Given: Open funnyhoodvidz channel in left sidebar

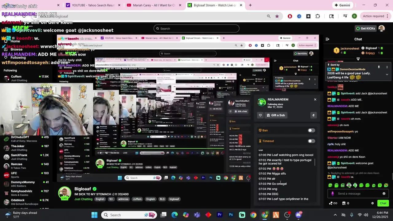Looking at the screenshot, I should 26,193.
